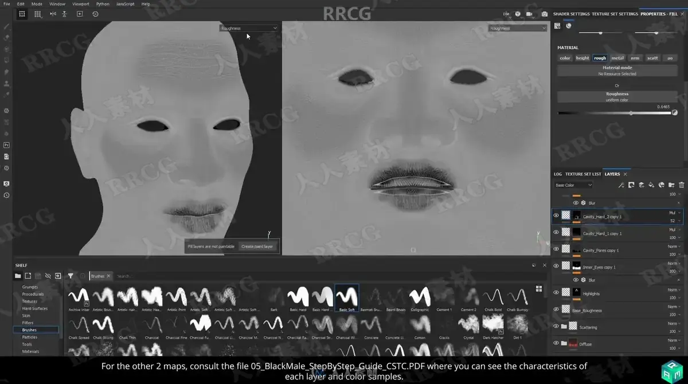Hide the Scattering folder
The height and width of the screenshot is (384, 688).
[x=556, y=326]
